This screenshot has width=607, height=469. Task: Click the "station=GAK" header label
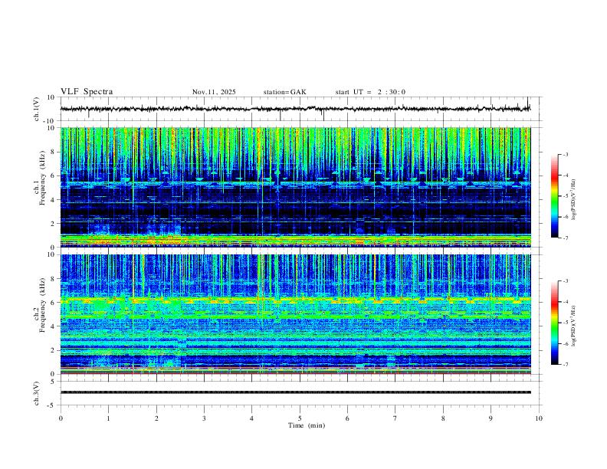click(285, 92)
